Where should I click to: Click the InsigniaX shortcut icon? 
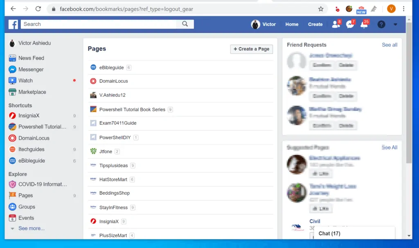pyautogui.click(x=12, y=115)
